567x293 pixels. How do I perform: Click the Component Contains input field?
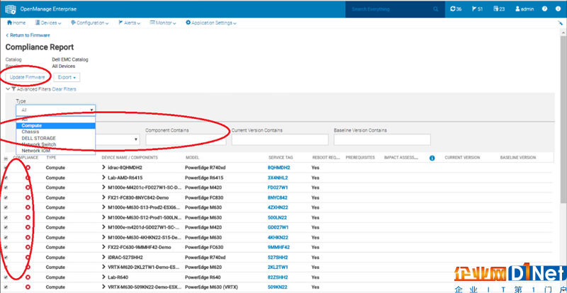(x=186, y=139)
